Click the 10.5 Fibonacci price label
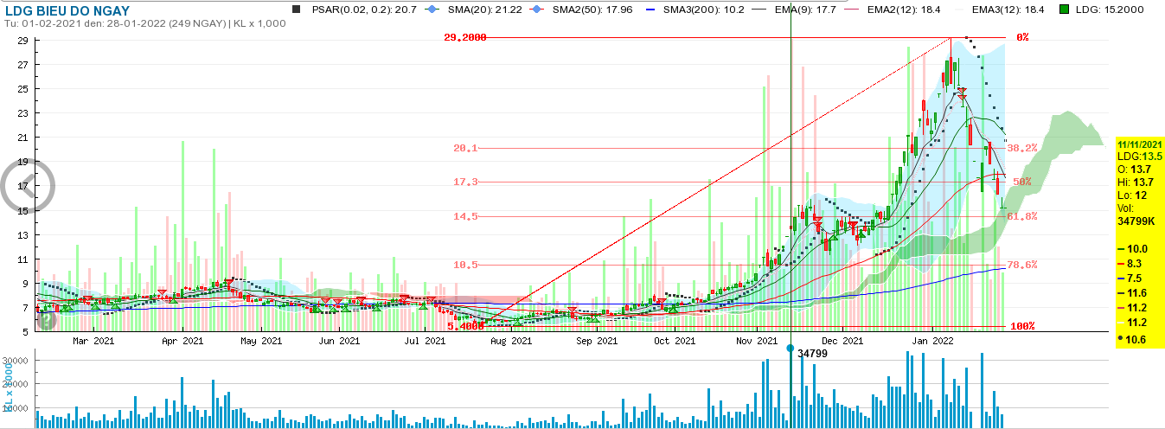1165x429 pixels. pyautogui.click(x=465, y=265)
